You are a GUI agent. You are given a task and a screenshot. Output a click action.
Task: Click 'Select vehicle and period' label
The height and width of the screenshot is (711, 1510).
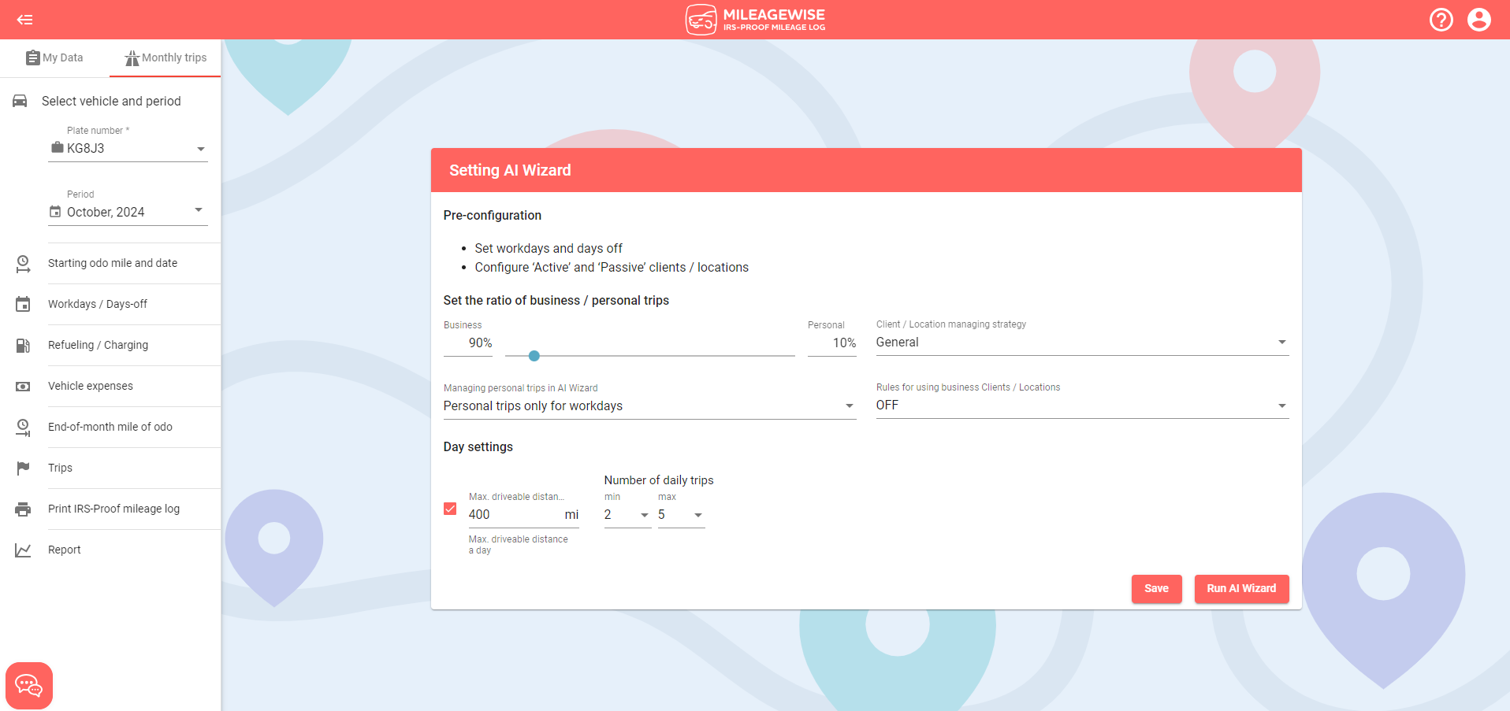pyautogui.click(x=111, y=101)
